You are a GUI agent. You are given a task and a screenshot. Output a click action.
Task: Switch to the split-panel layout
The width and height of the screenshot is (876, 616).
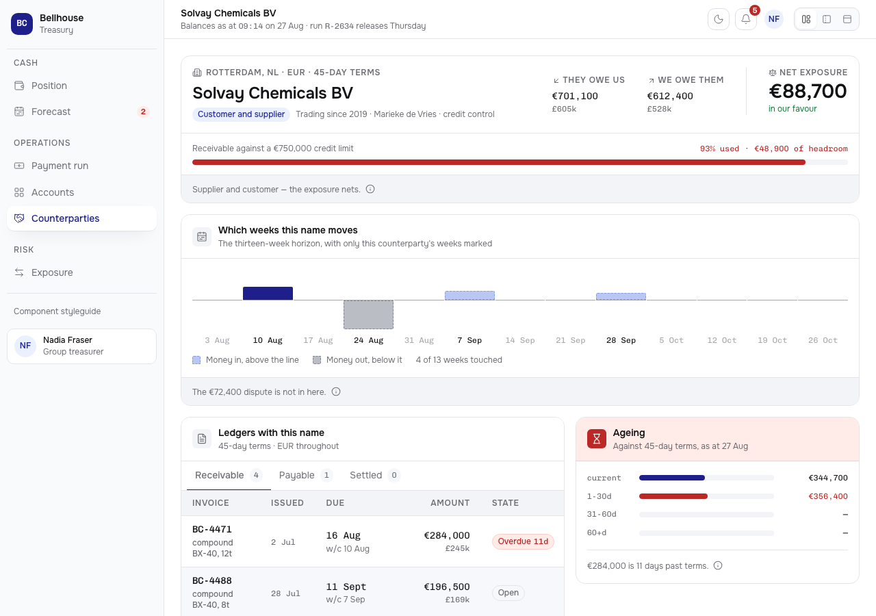coord(827,19)
